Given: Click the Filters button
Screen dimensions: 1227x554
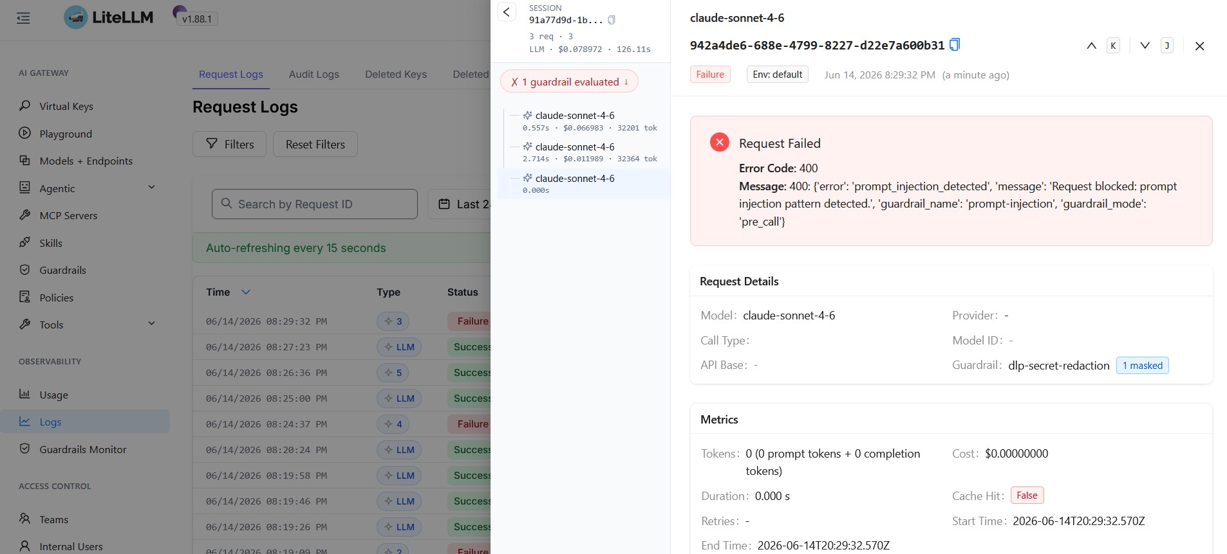Looking at the screenshot, I should 229,144.
